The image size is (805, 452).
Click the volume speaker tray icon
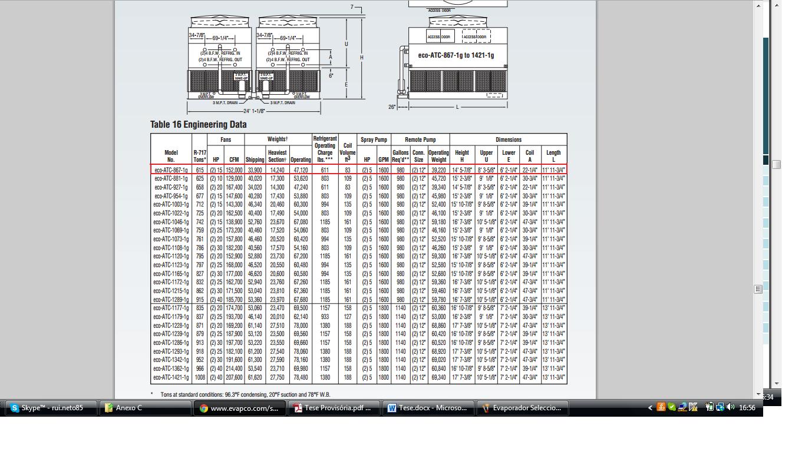tap(731, 407)
